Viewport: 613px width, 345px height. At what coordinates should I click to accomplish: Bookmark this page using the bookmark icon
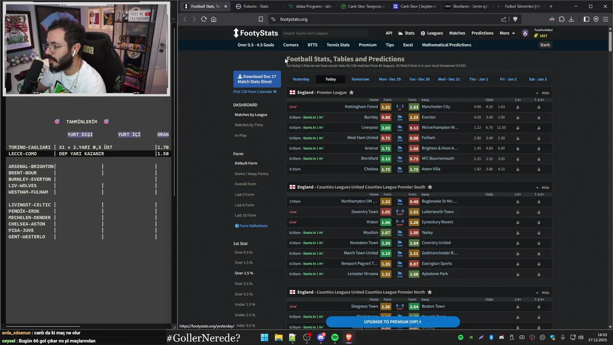(x=261, y=19)
